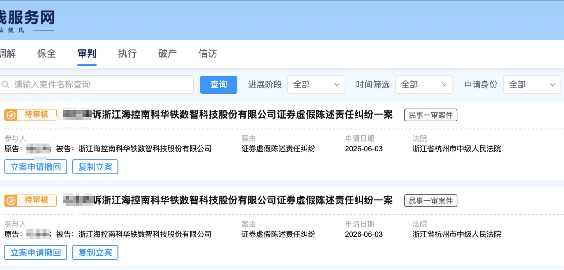Click the defendant company name in first case

[x=145, y=149]
